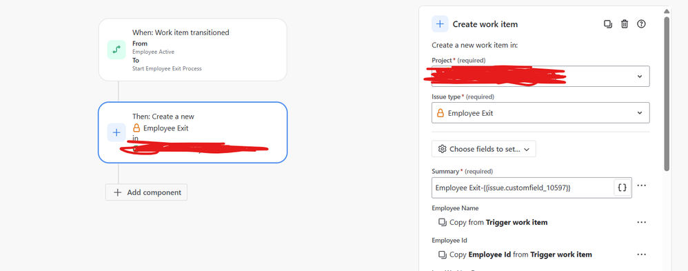Open Choose fields to set dropdown

pyautogui.click(x=483, y=149)
